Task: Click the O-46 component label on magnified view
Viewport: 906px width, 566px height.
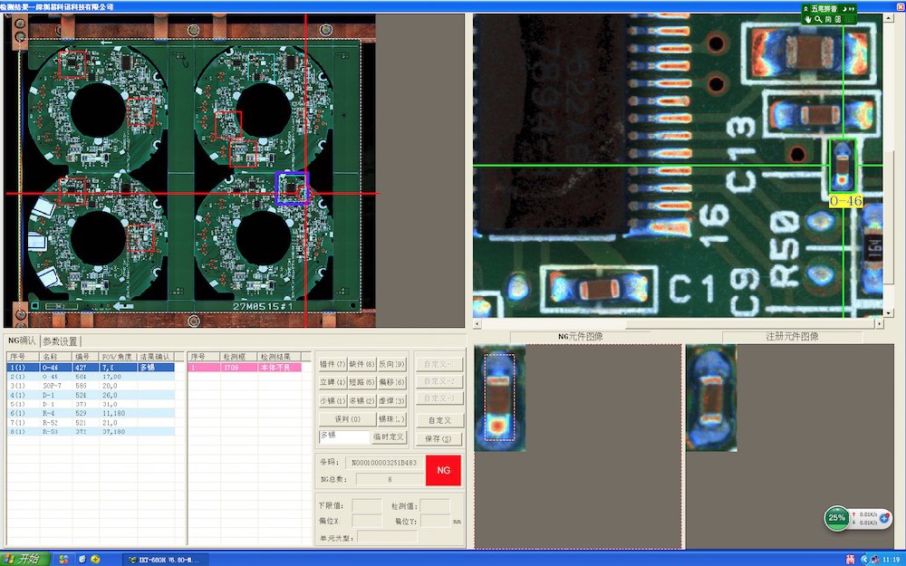Action: (x=846, y=201)
